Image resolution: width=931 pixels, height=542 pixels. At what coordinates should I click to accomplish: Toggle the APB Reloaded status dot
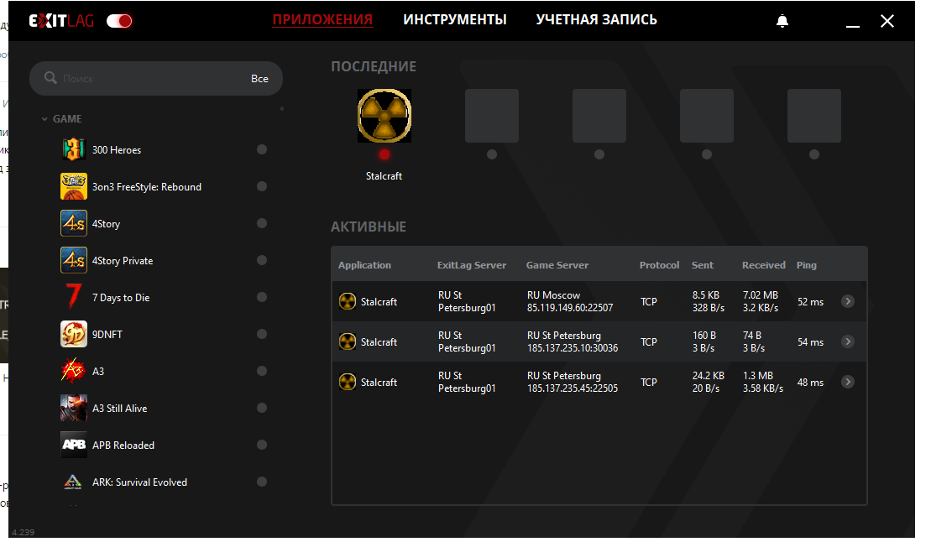pos(262,445)
